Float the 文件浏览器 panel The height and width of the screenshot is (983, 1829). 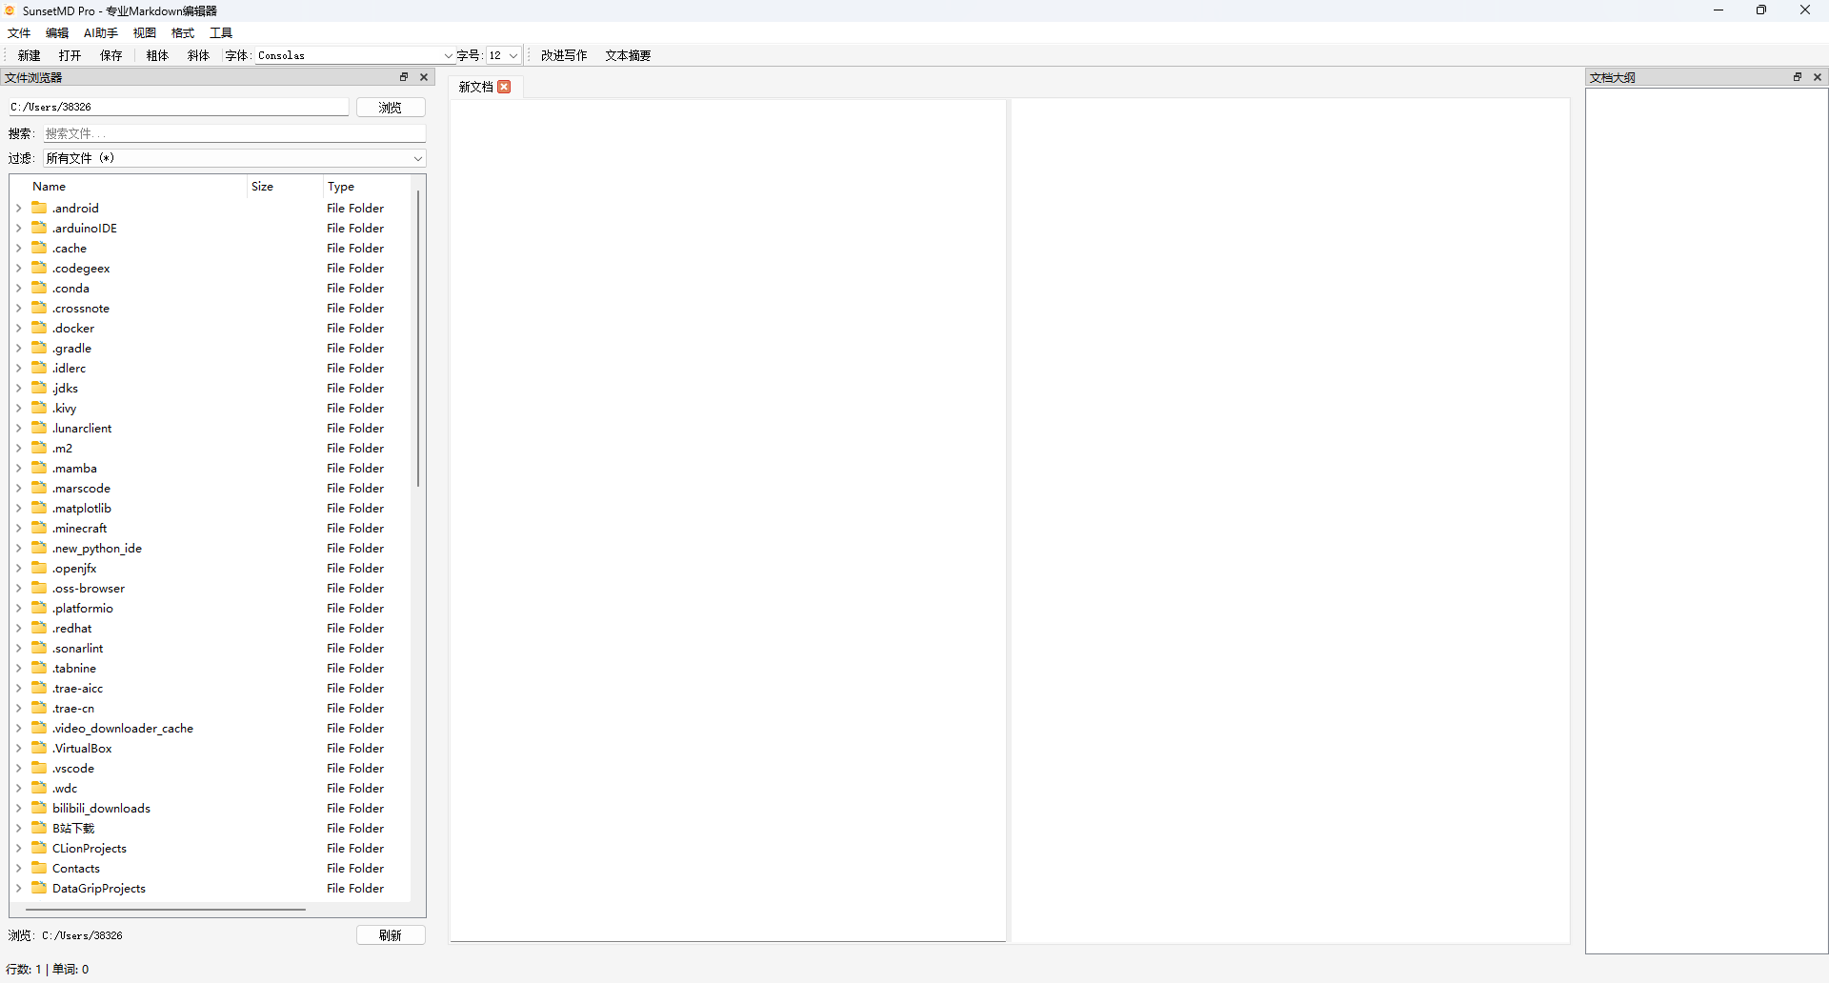(x=404, y=77)
